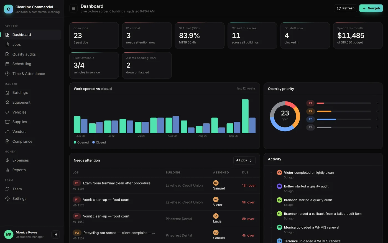Image resolution: width=388 pixels, height=243 pixels.
Task: Click the Settings gear icon
Action: pyautogui.click(x=7, y=199)
